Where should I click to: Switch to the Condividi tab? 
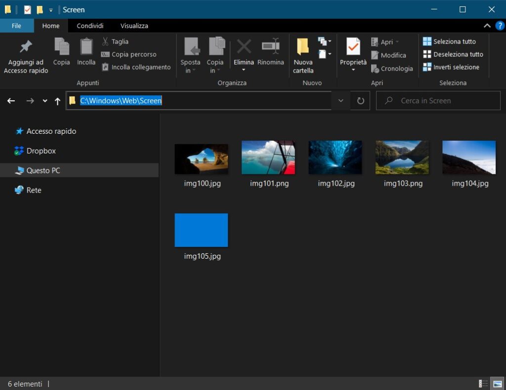click(x=90, y=26)
